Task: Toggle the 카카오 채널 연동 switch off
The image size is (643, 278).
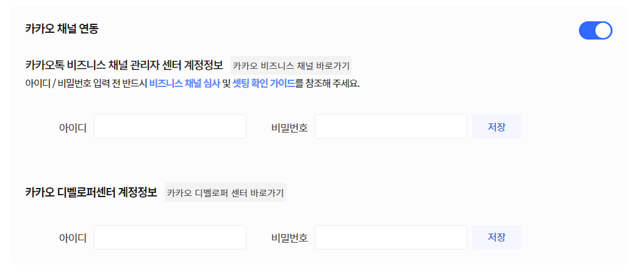Action: [x=595, y=30]
